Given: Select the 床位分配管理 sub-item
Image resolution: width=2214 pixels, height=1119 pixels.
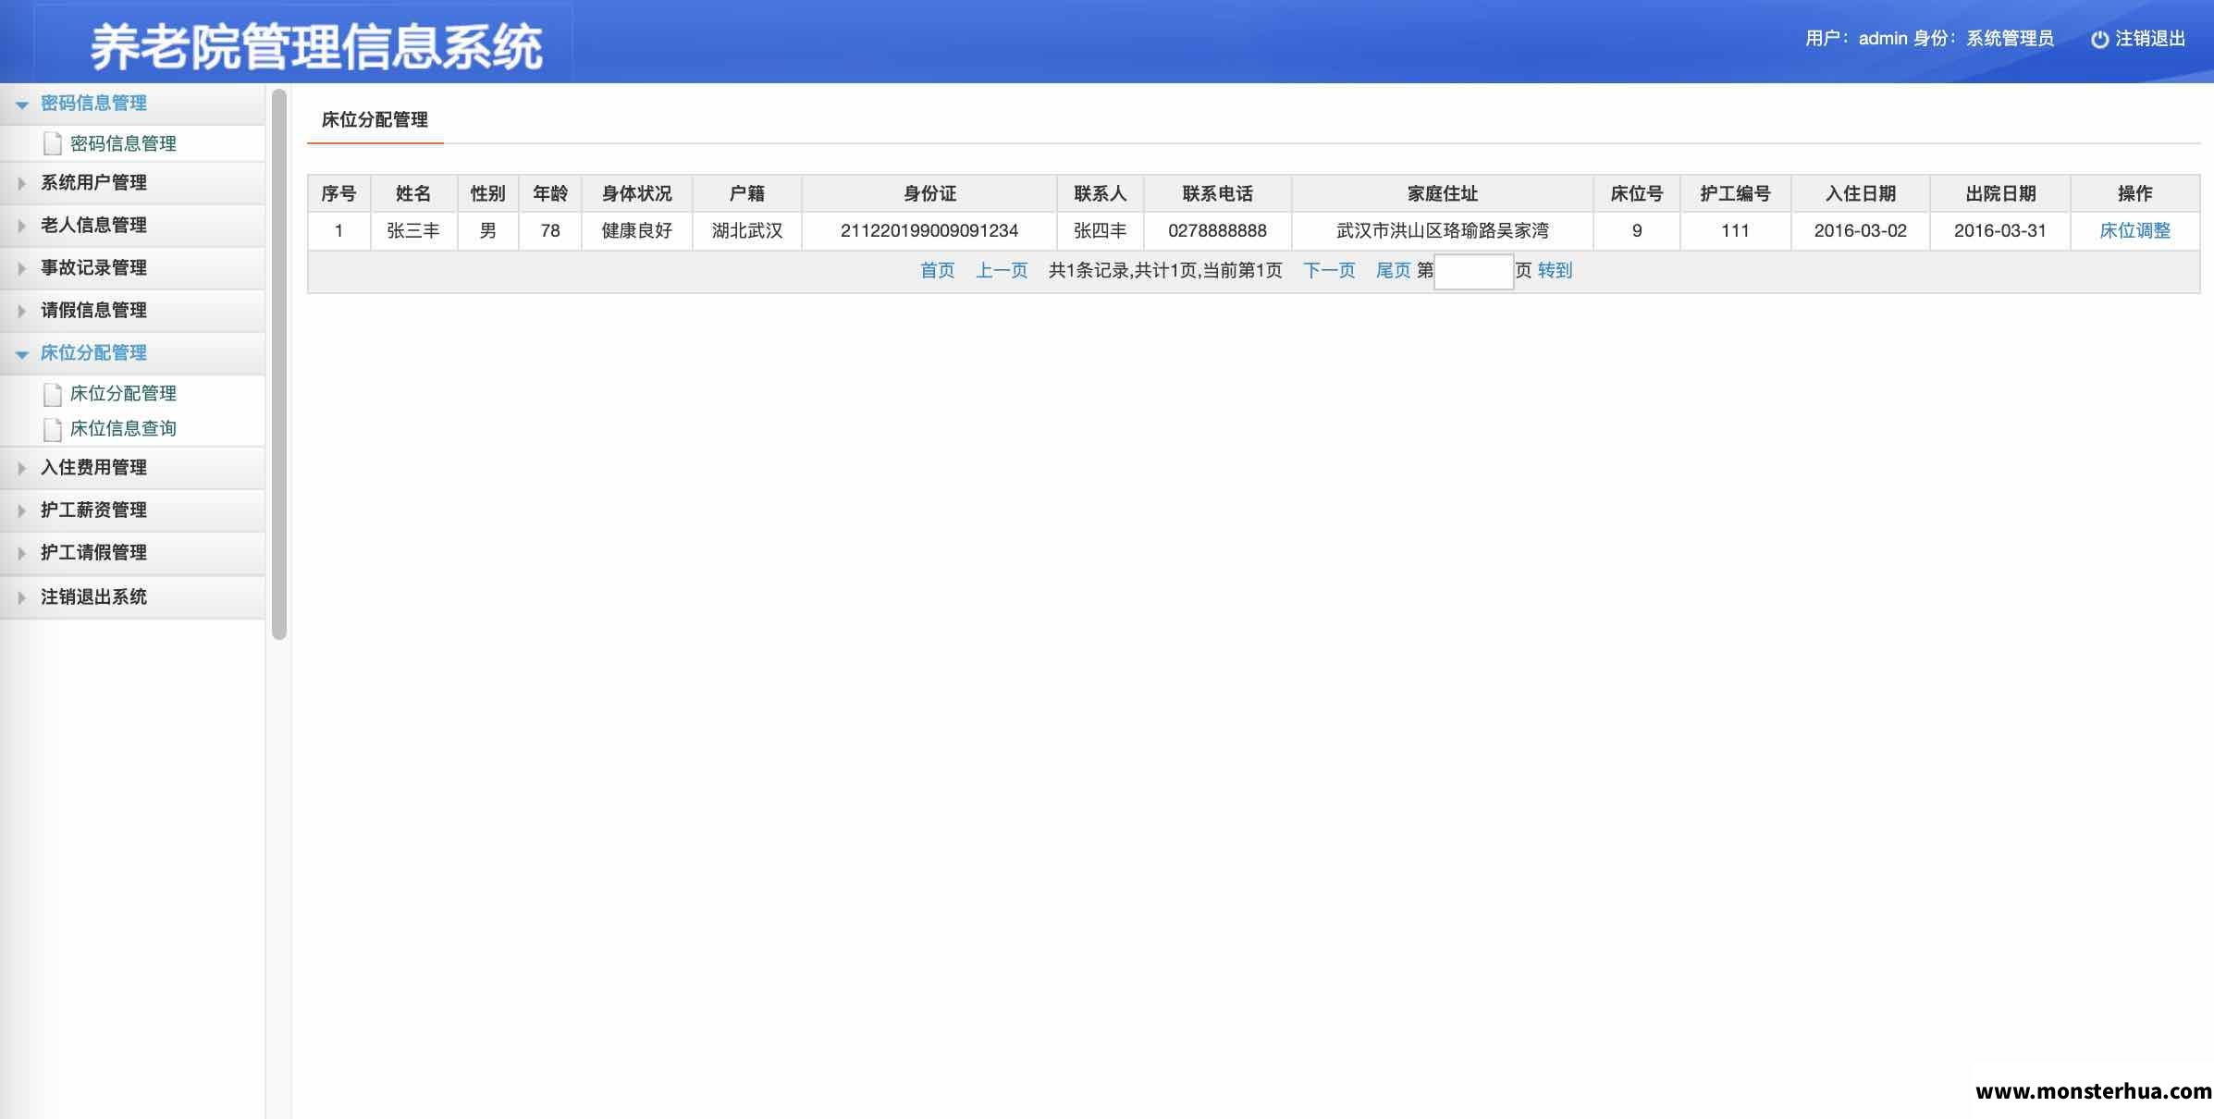Looking at the screenshot, I should tap(123, 394).
